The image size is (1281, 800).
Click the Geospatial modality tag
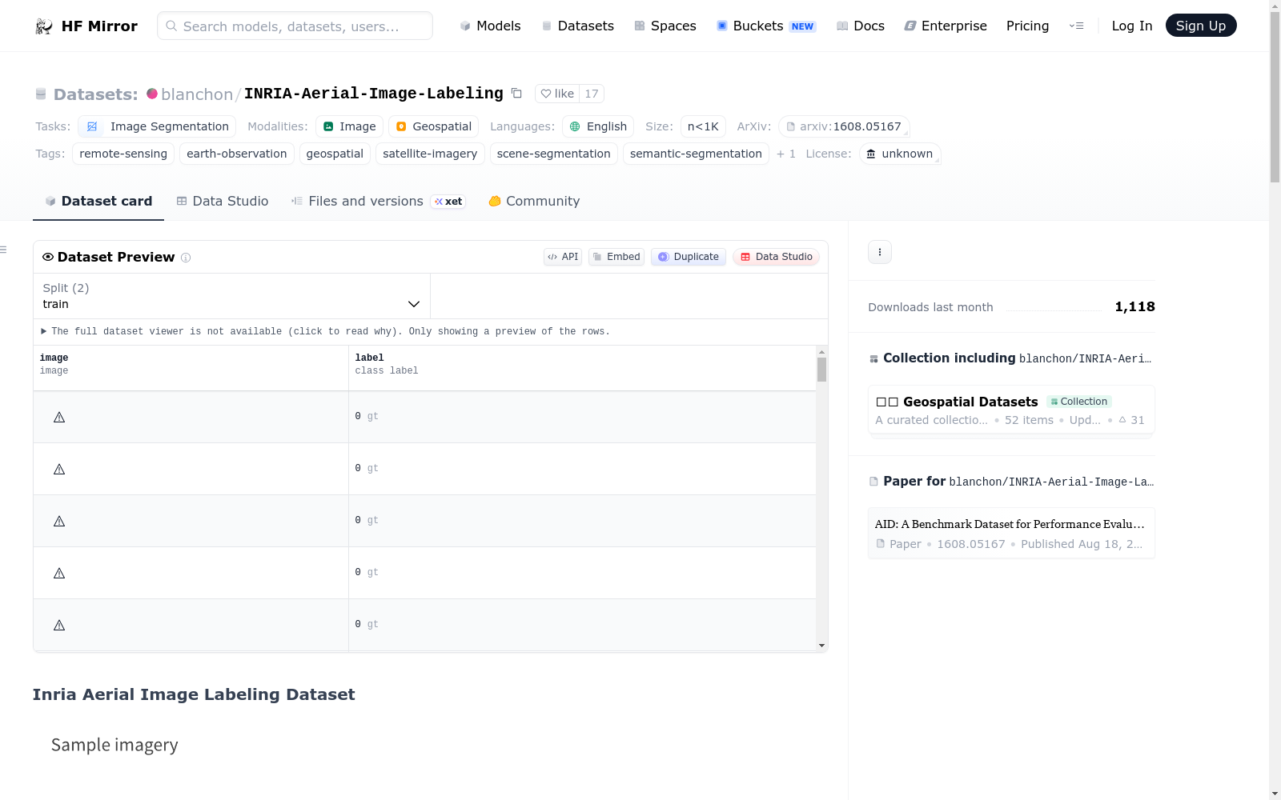[x=433, y=126]
